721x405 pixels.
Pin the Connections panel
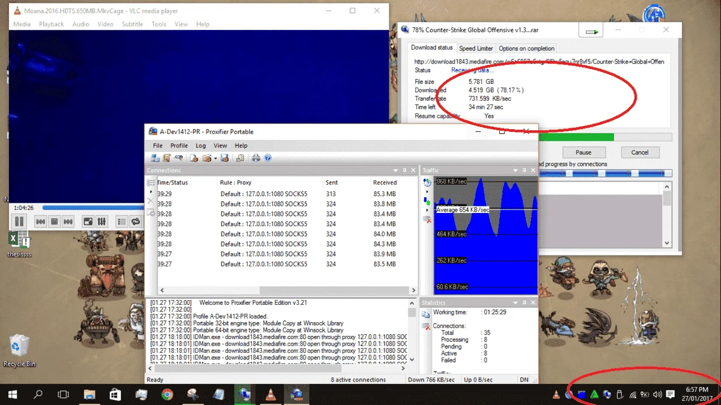point(405,170)
